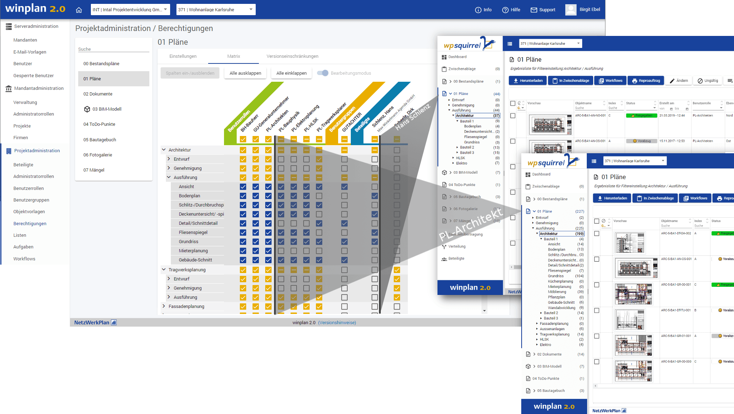Click 03 BIM-Modell cube icon, upper wpsquirrel window
The height and width of the screenshot is (414, 734).
(444, 173)
